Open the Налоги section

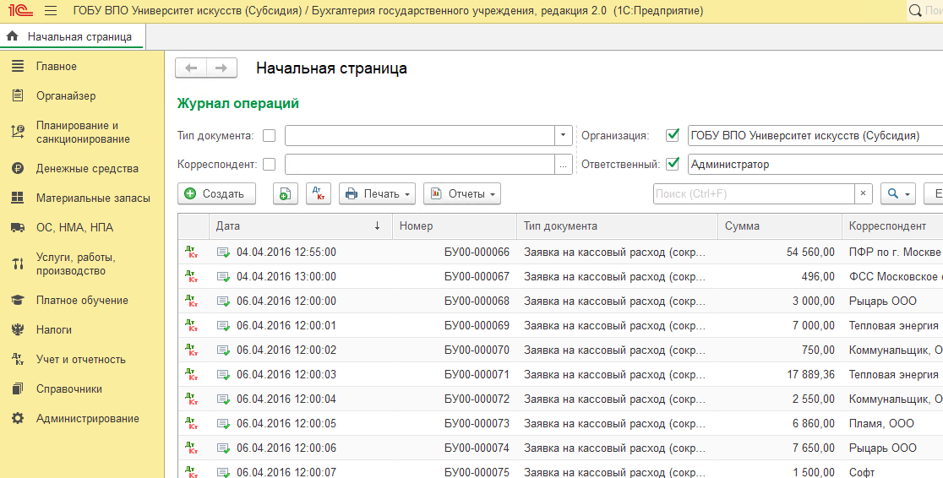[53, 329]
